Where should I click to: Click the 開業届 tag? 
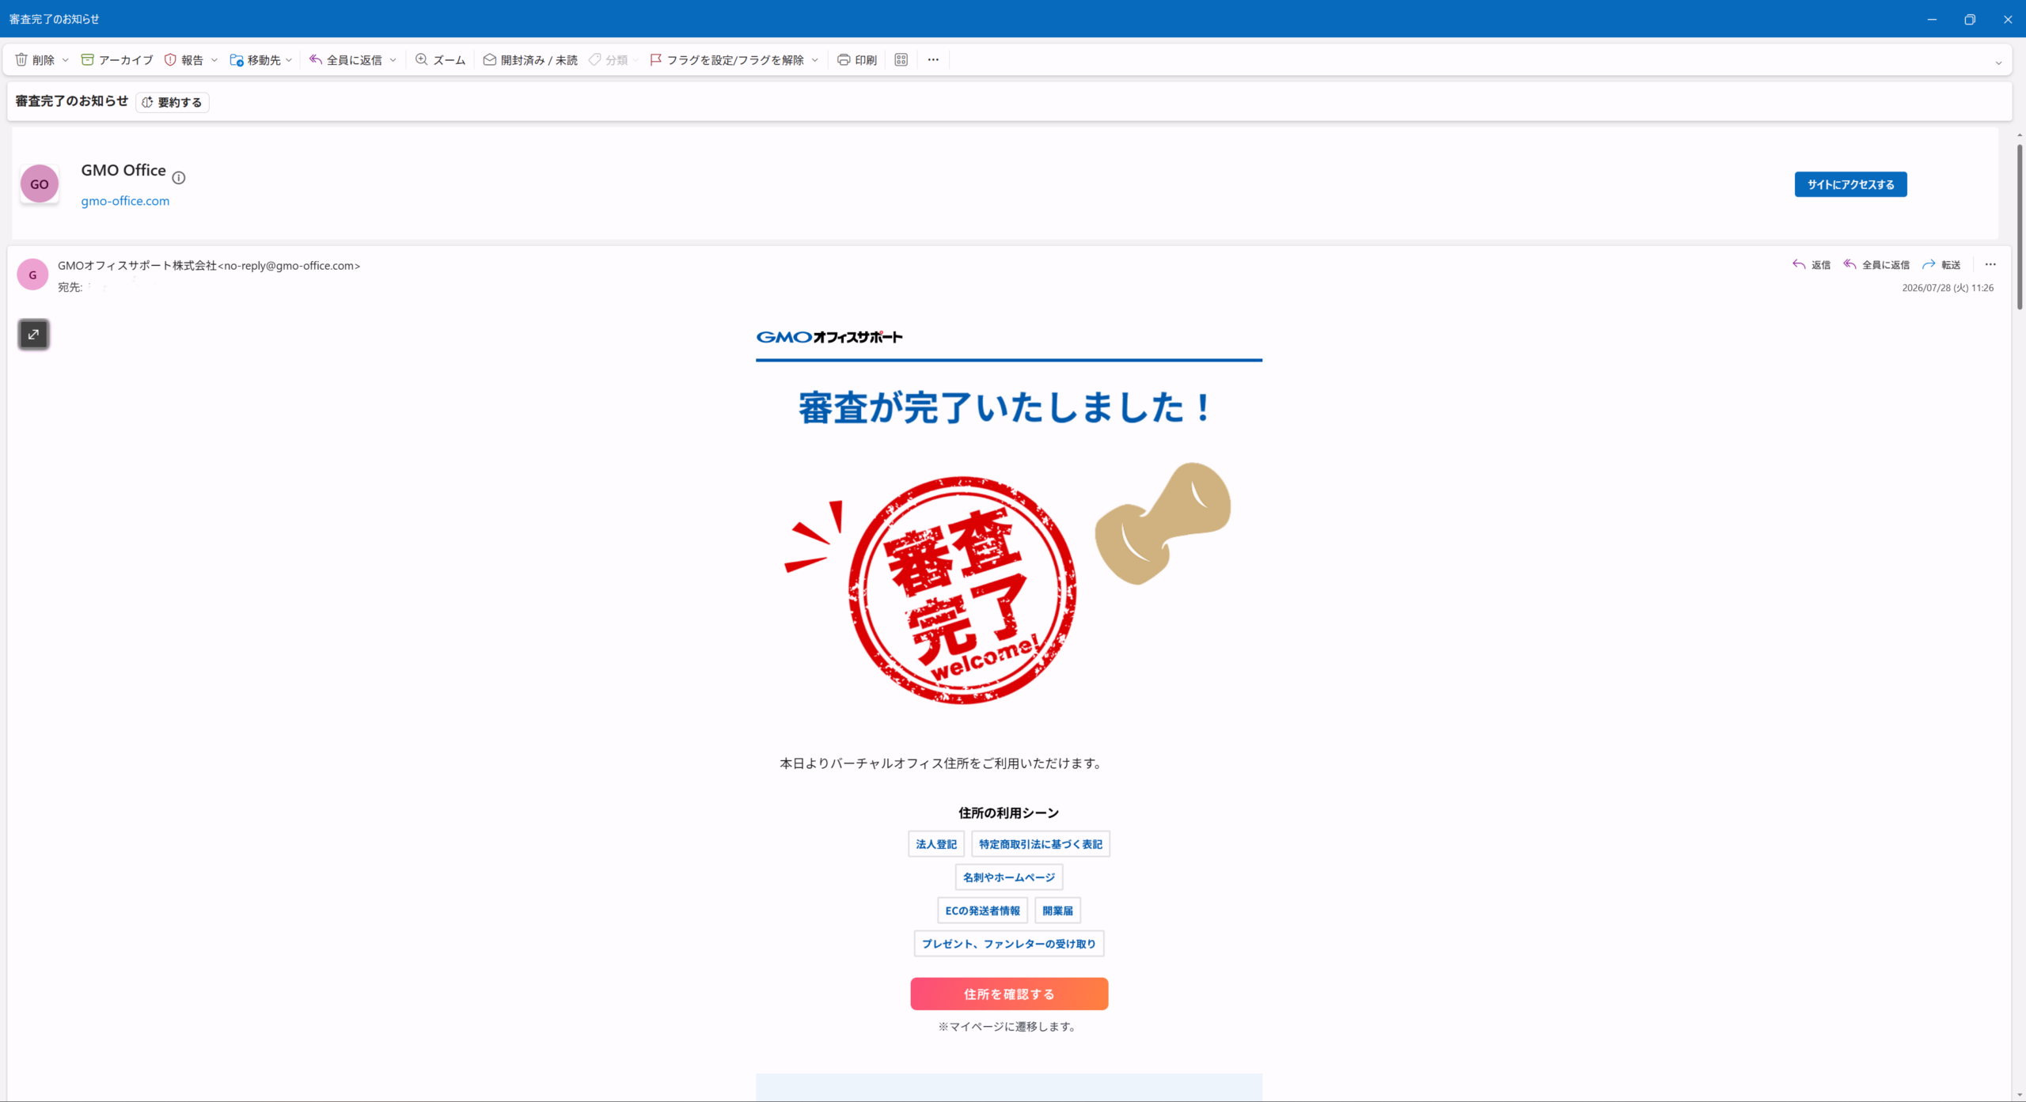pyautogui.click(x=1057, y=911)
